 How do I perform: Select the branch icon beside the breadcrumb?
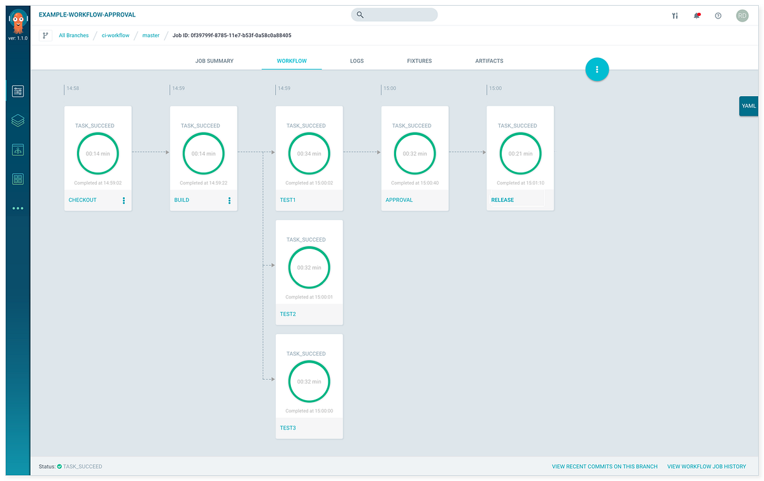[45, 35]
